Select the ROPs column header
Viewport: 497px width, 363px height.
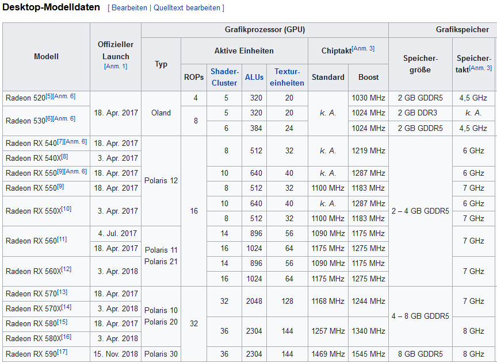coord(194,77)
